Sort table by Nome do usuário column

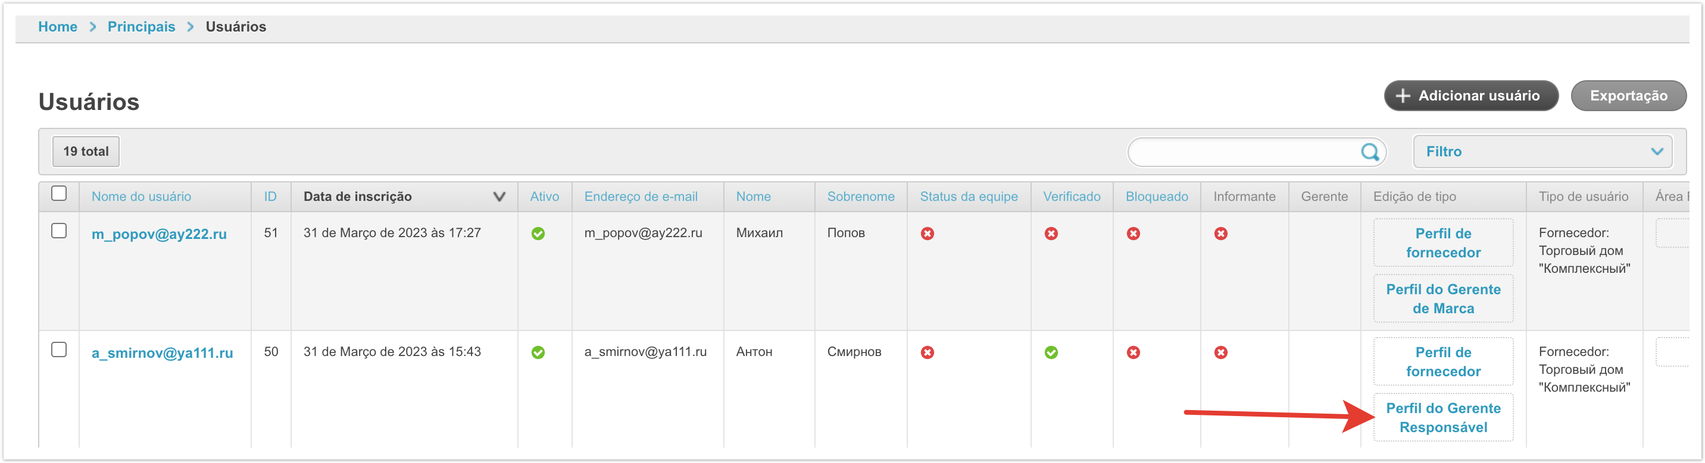141,197
